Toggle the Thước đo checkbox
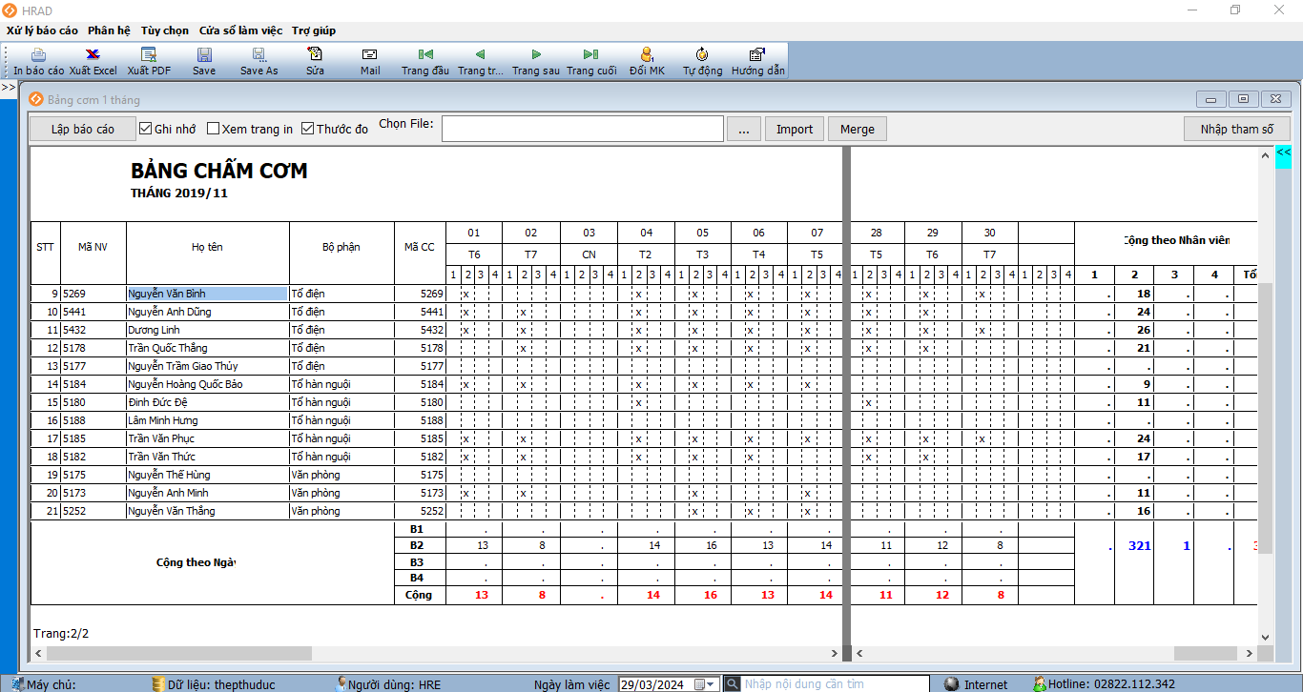The width and height of the screenshot is (1303, 692). (x=308, y=129)
